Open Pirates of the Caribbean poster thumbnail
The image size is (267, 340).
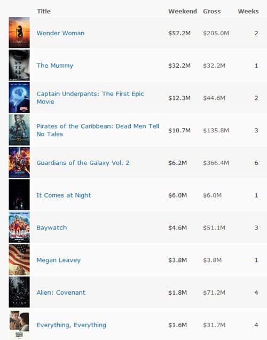click(x=19, y=130)
